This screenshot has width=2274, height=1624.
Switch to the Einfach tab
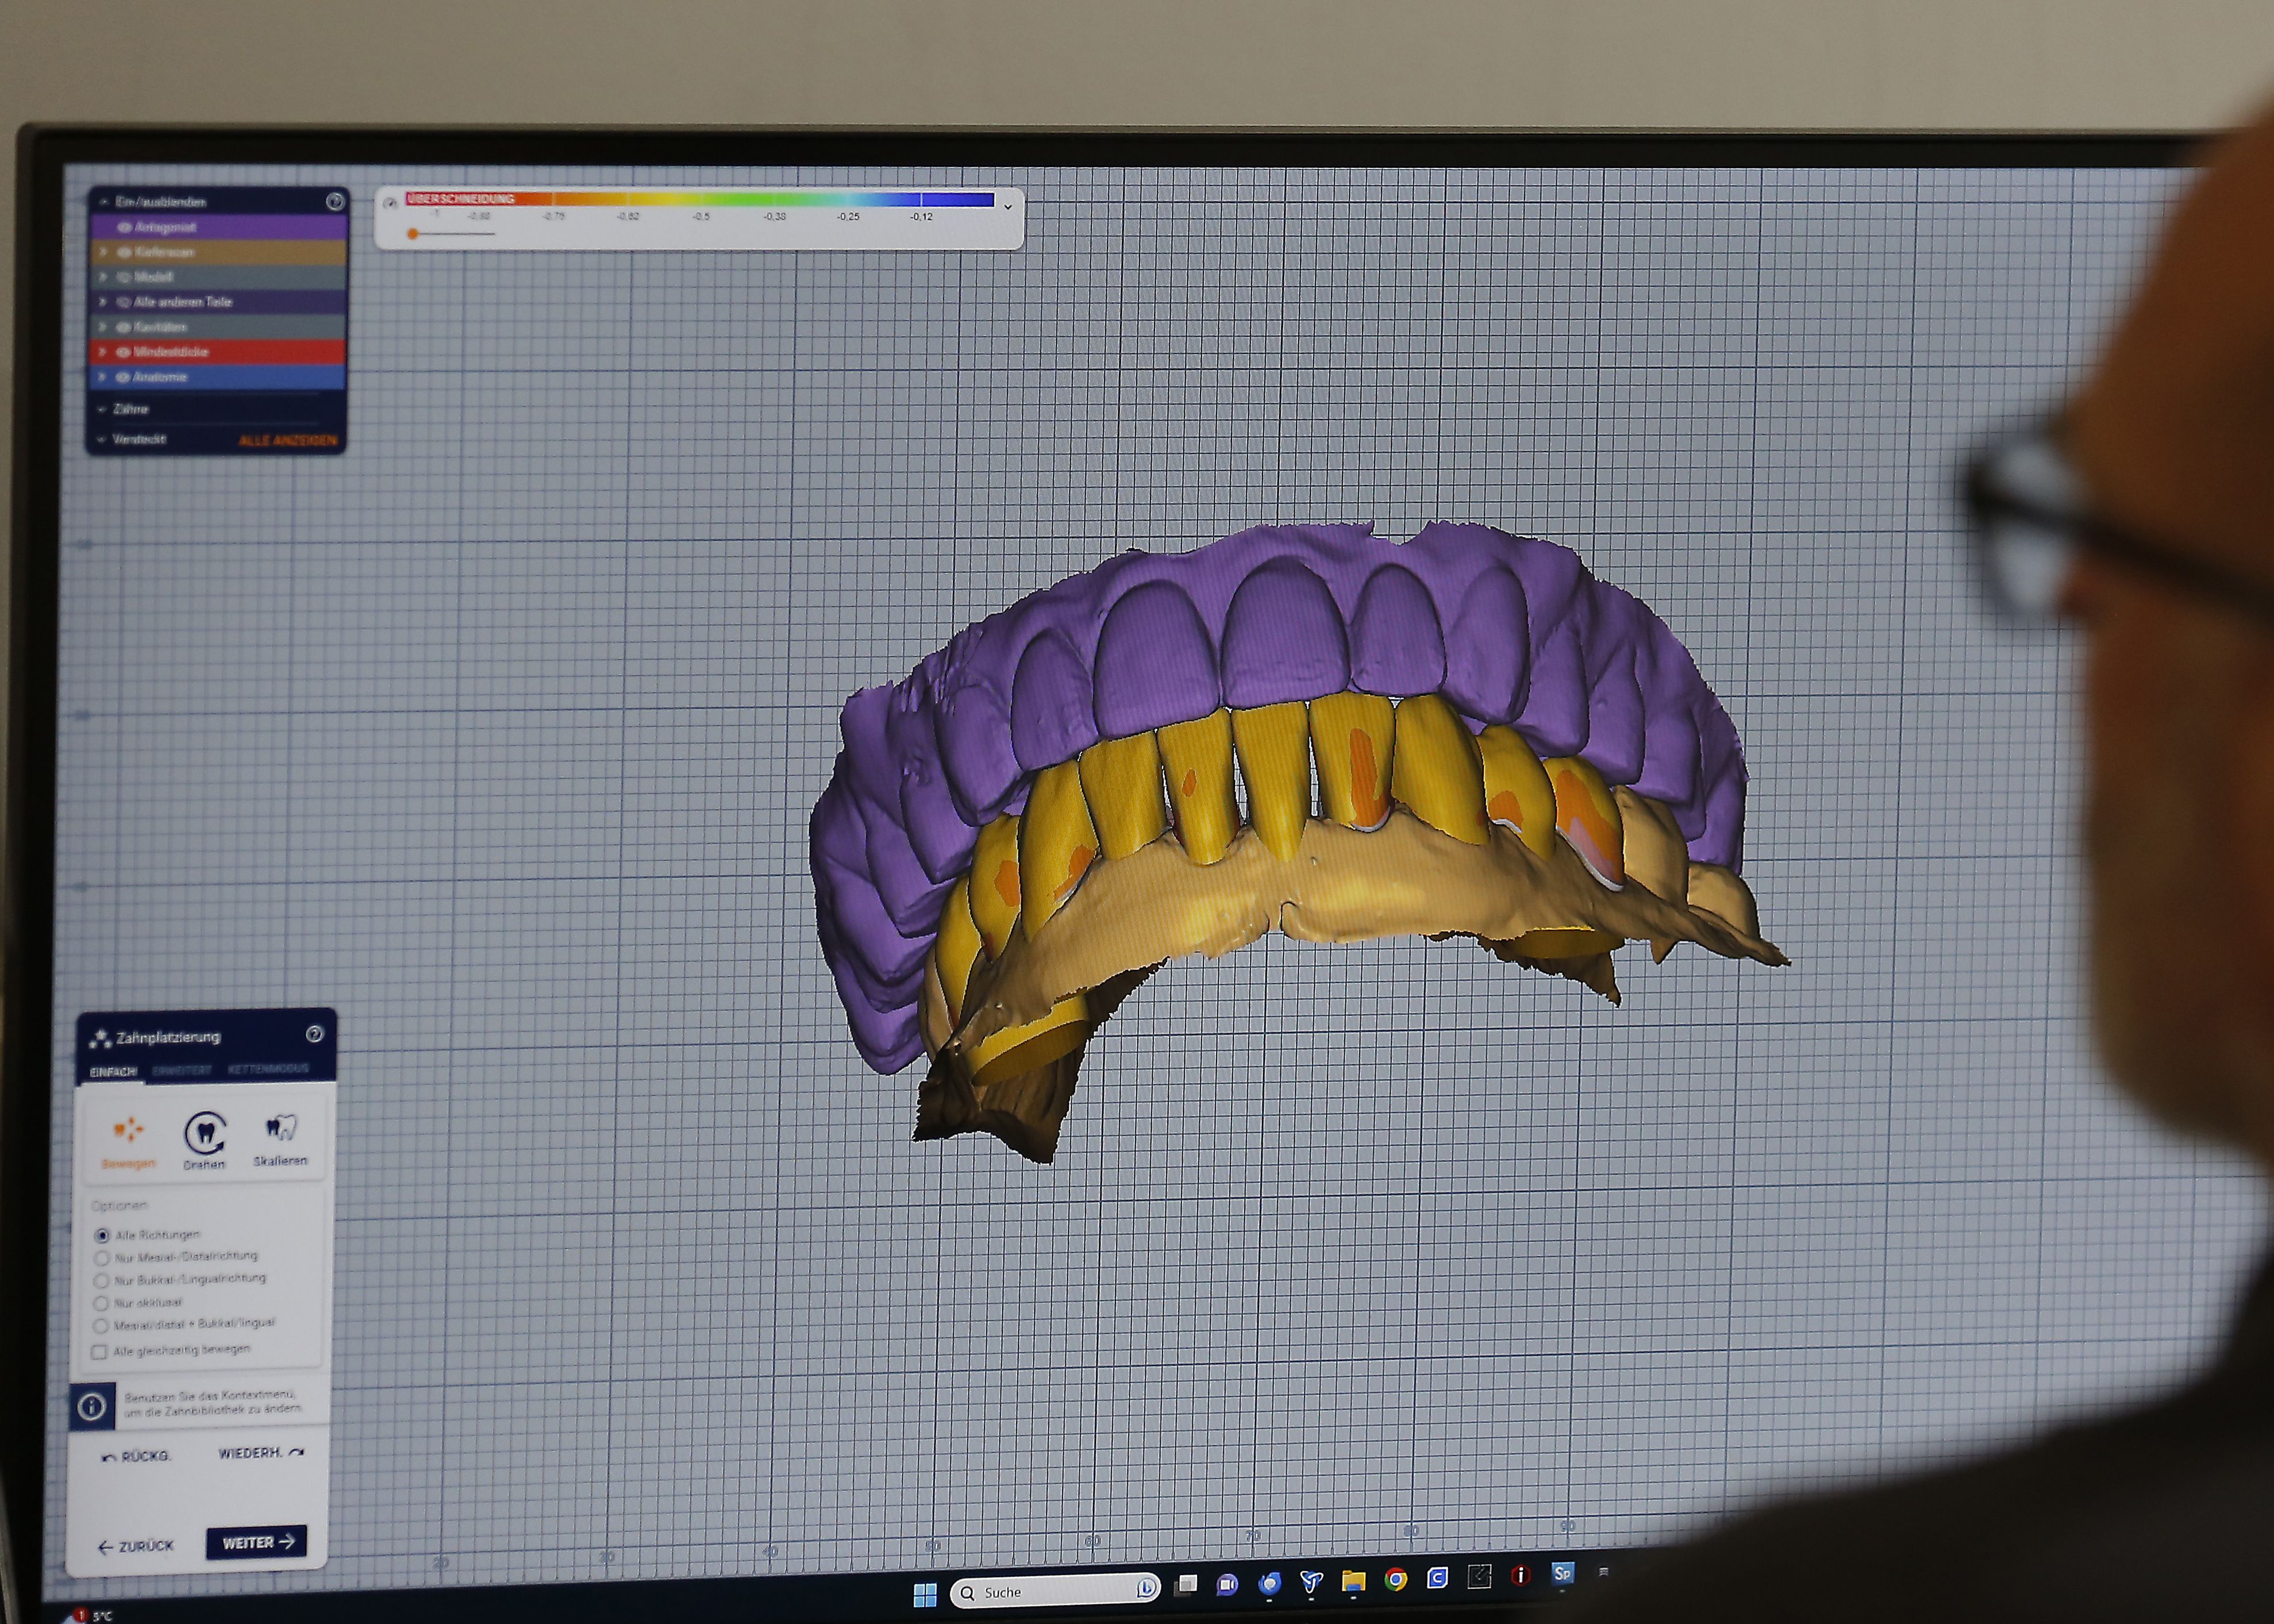113,1072
